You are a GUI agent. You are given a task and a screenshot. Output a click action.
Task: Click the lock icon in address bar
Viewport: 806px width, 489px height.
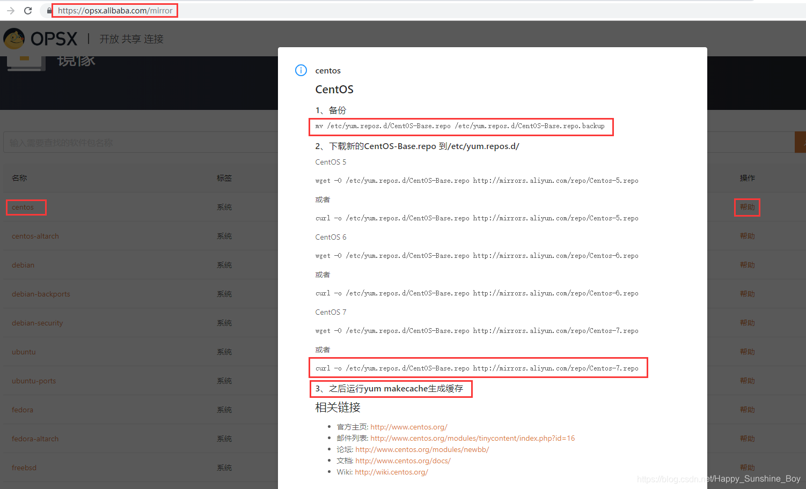[x=49, y=11]
